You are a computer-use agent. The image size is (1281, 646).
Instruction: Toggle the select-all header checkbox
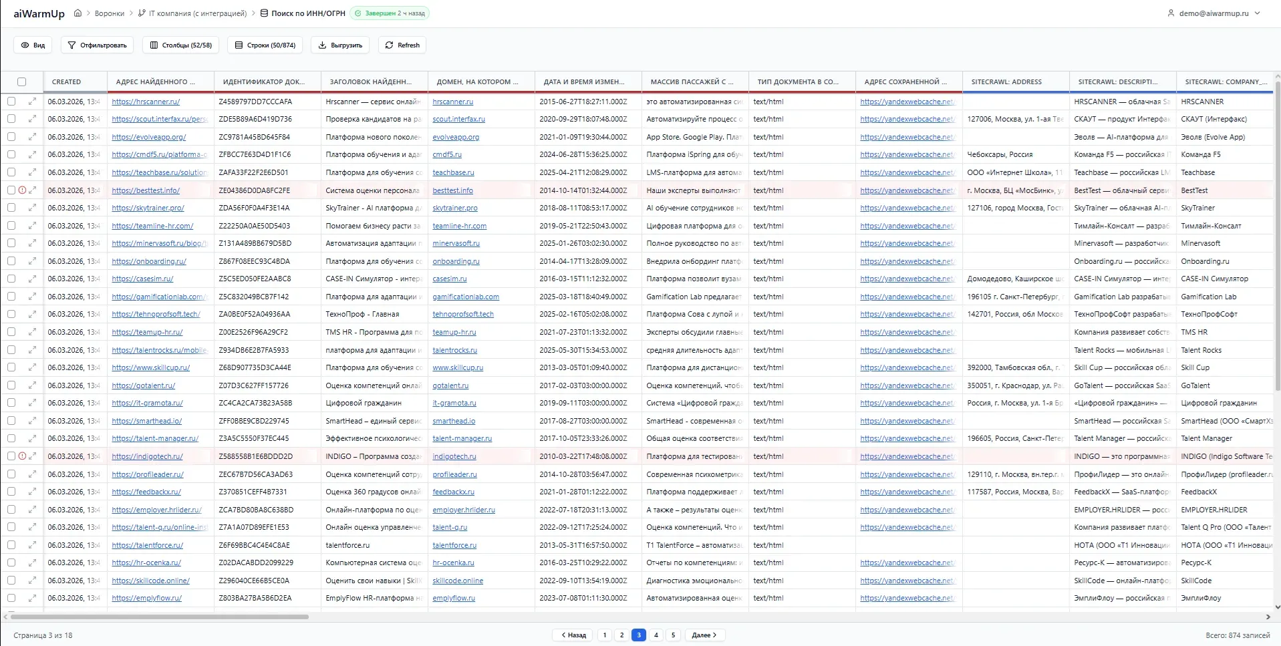tap(22, 82)
